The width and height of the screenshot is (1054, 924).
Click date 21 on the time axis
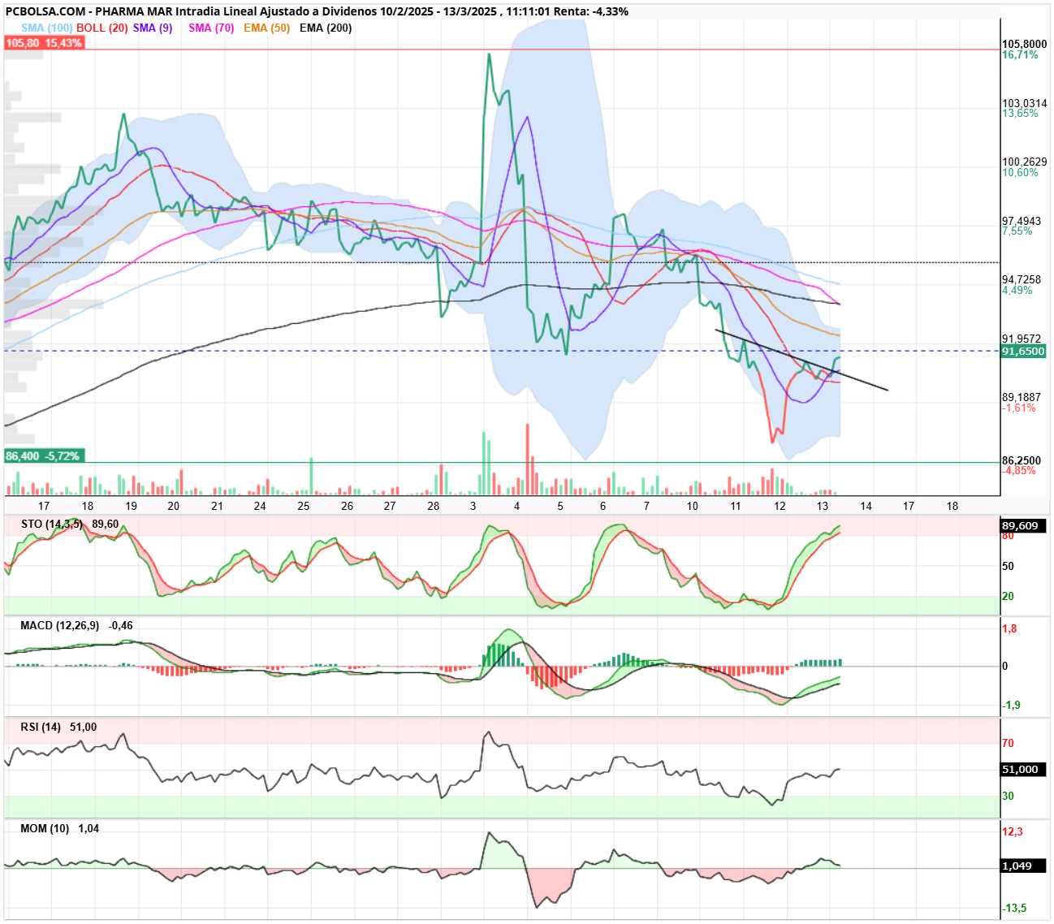click(x=217, y=506)
